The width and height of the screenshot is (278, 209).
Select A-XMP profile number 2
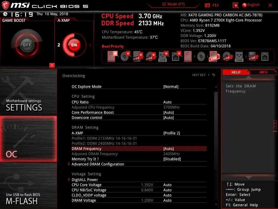point(59,45)
